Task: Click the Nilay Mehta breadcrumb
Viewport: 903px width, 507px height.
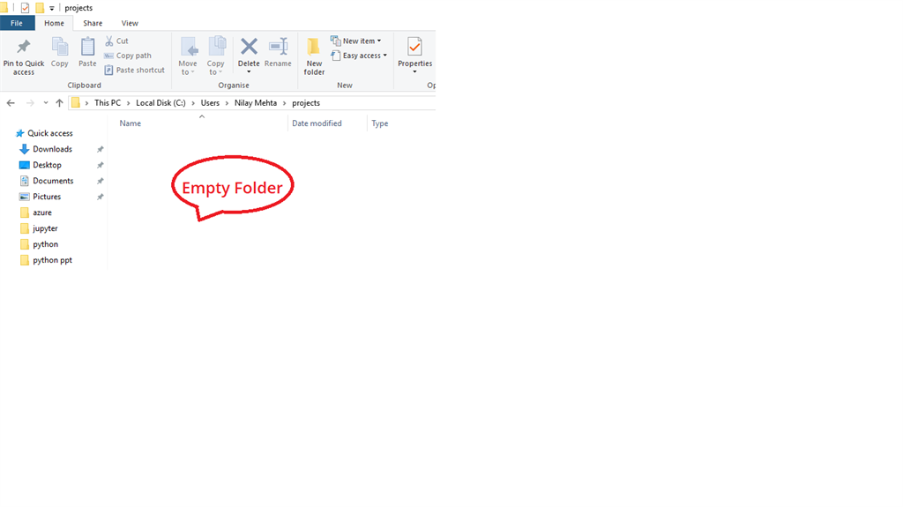Action: point(256,103)
